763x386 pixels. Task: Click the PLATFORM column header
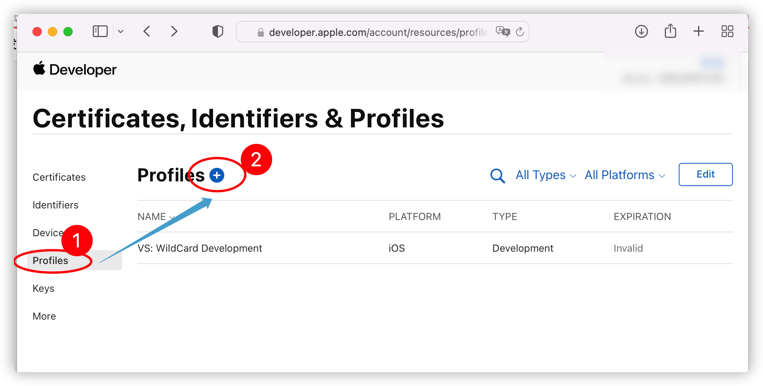pyautogui.click(x=415, y=217)
